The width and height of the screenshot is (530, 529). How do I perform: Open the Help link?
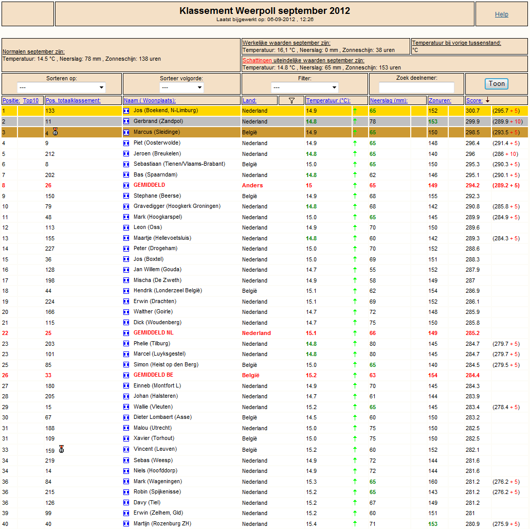coord(502,14)
